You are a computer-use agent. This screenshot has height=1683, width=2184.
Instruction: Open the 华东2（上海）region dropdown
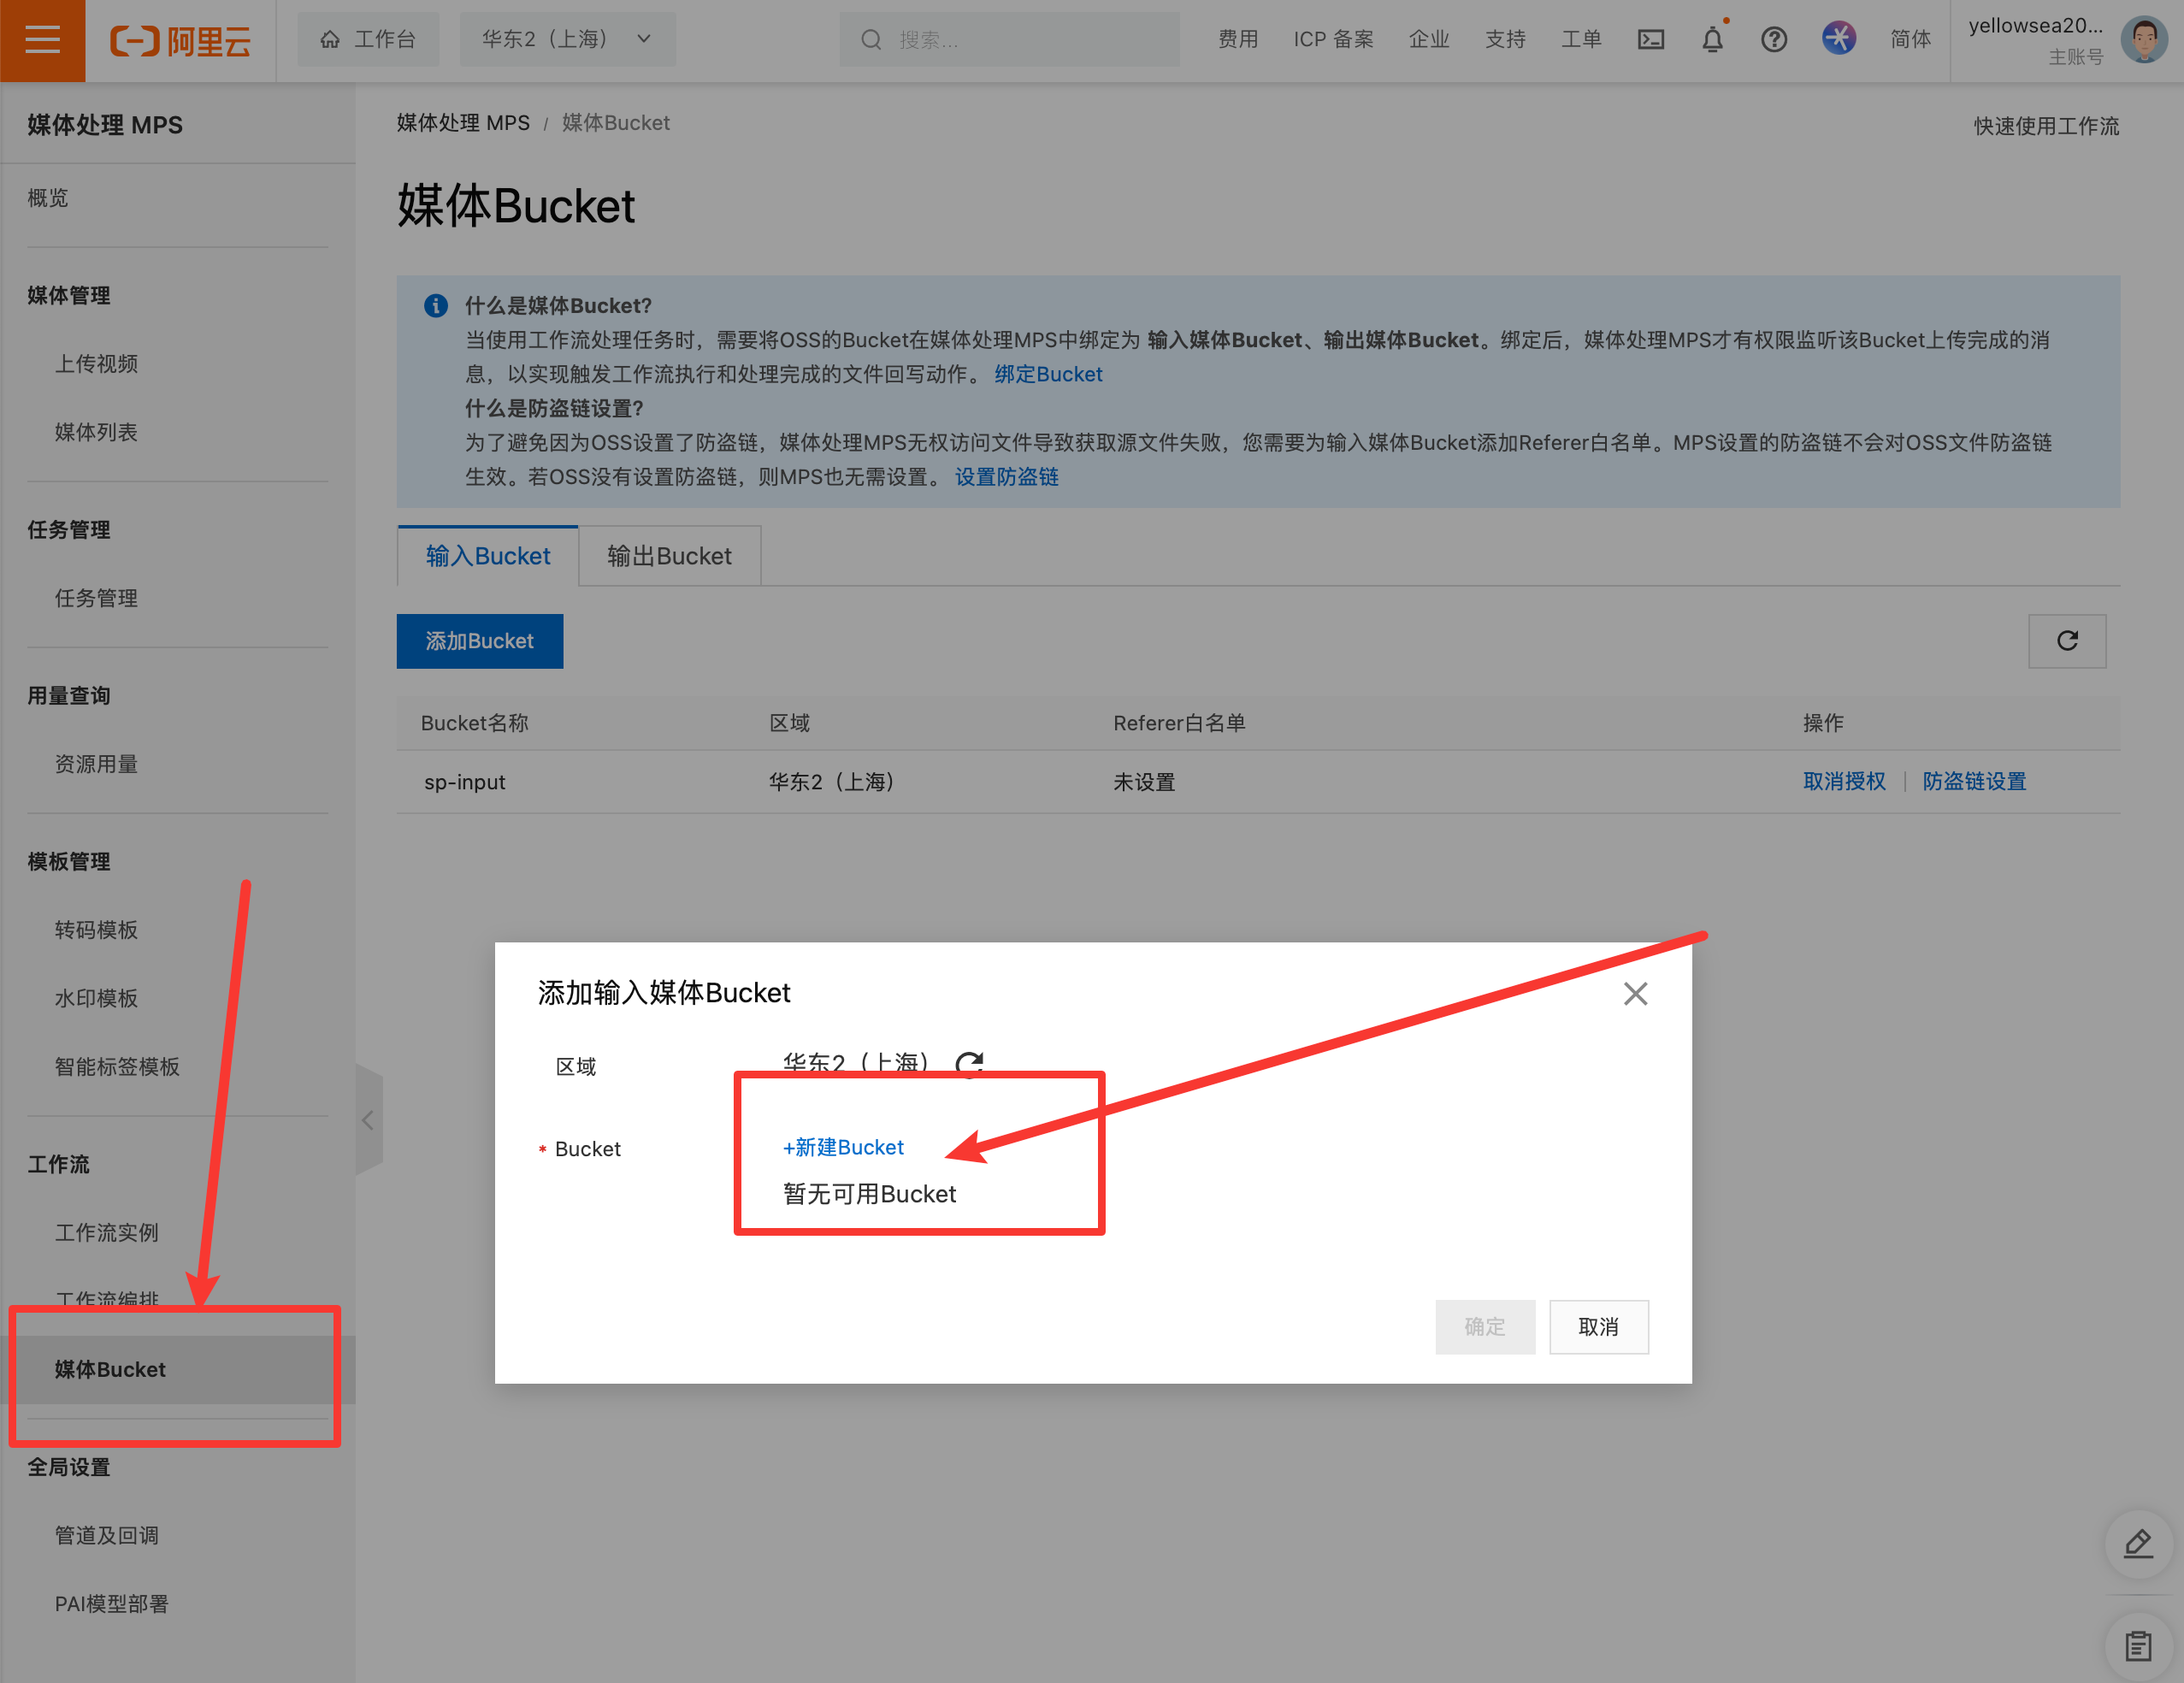(567, 40)
